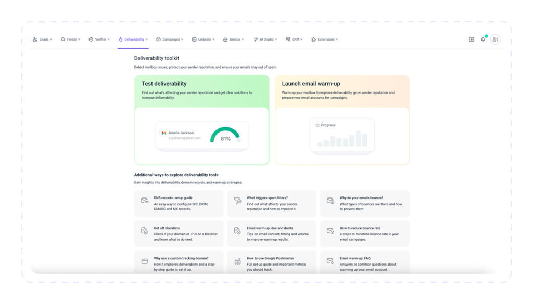Open the Leads menu label

pos(44,39)
